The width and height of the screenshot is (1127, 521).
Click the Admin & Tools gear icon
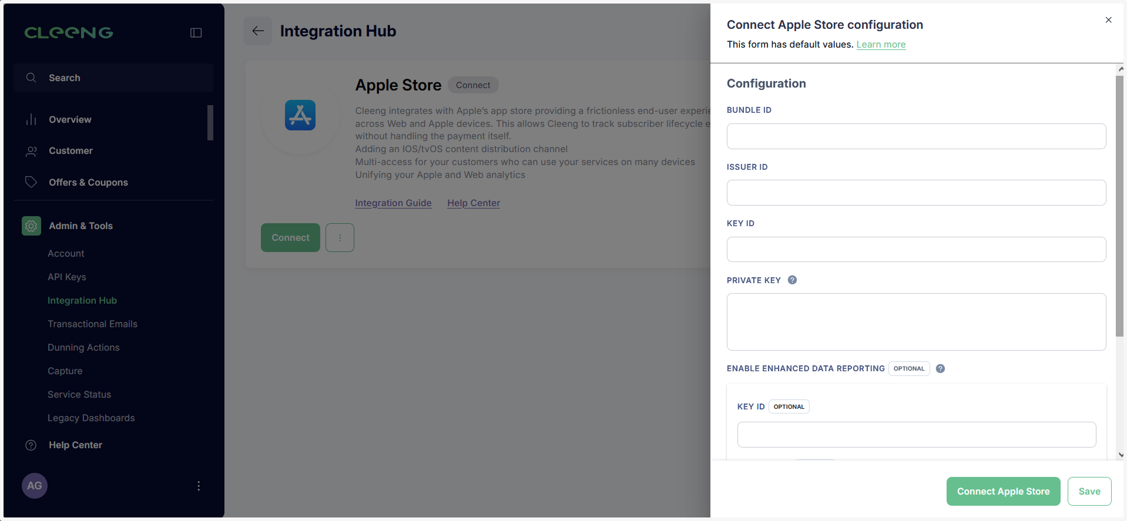coord(31,226)
